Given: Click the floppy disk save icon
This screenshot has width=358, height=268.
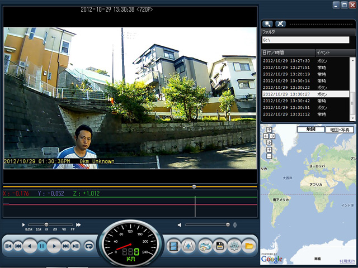Looking at the screenshot, I should pos(220,246).
